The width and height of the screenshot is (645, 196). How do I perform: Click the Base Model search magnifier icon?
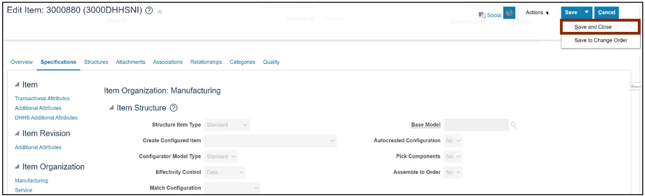pos(514,125)
